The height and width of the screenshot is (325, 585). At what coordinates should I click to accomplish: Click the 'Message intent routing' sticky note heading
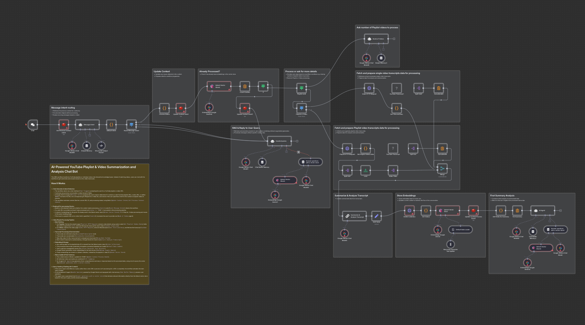click(x=63, y=108)
